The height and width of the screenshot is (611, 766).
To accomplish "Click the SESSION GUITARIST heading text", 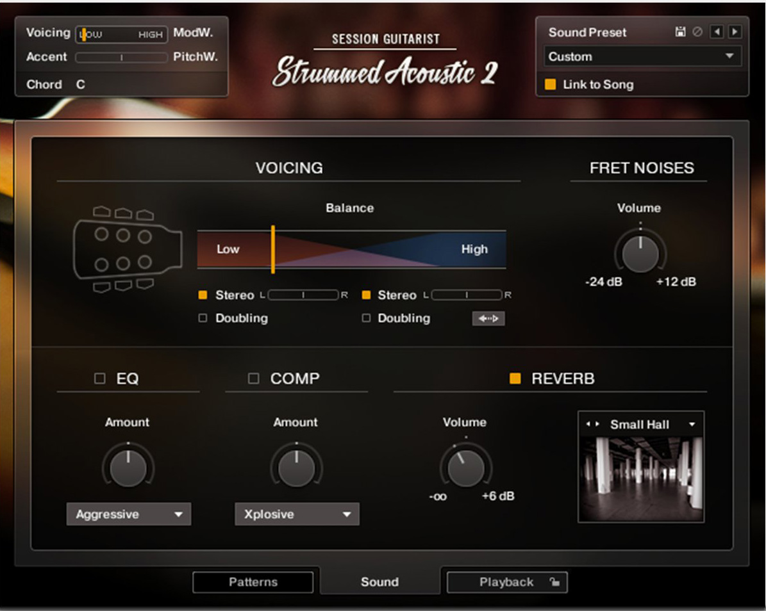I will point(386,39).
